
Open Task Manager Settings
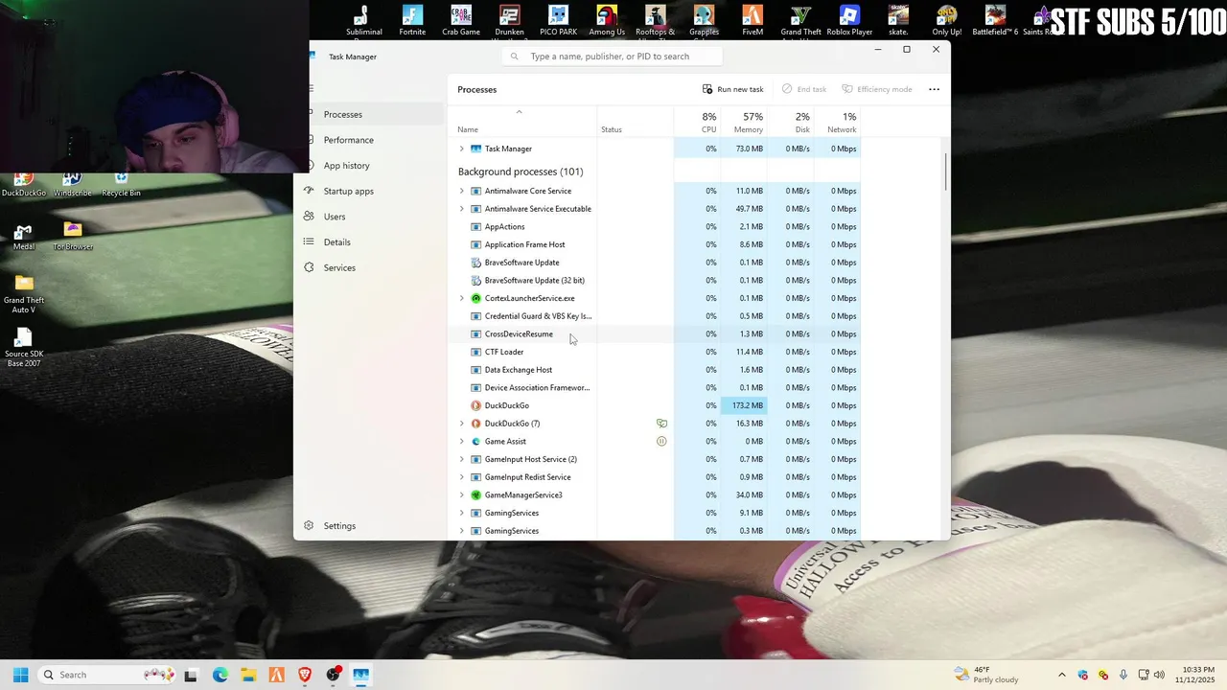[372, 526]
